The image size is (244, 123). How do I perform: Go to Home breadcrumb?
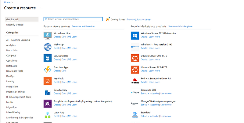(7, 2)
